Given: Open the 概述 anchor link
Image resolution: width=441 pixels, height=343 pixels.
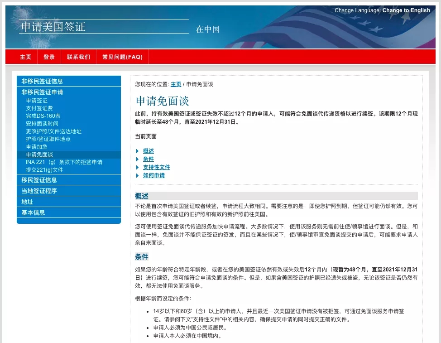Looking at the screenshot, I should 148,150.
